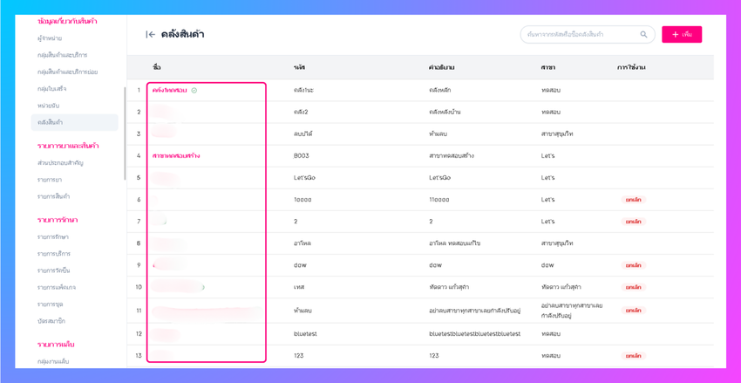Click the รหัส column header
This screenshot has height=383, width=741.
299,67
